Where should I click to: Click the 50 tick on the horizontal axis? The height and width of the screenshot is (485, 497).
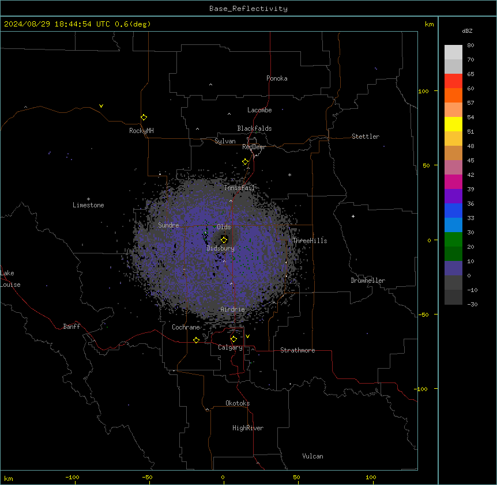[x=297, y=477]
